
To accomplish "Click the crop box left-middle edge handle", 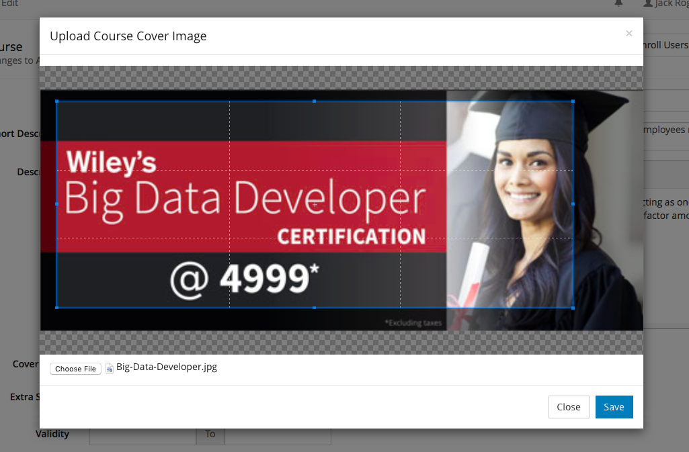I will click(56, 204).
